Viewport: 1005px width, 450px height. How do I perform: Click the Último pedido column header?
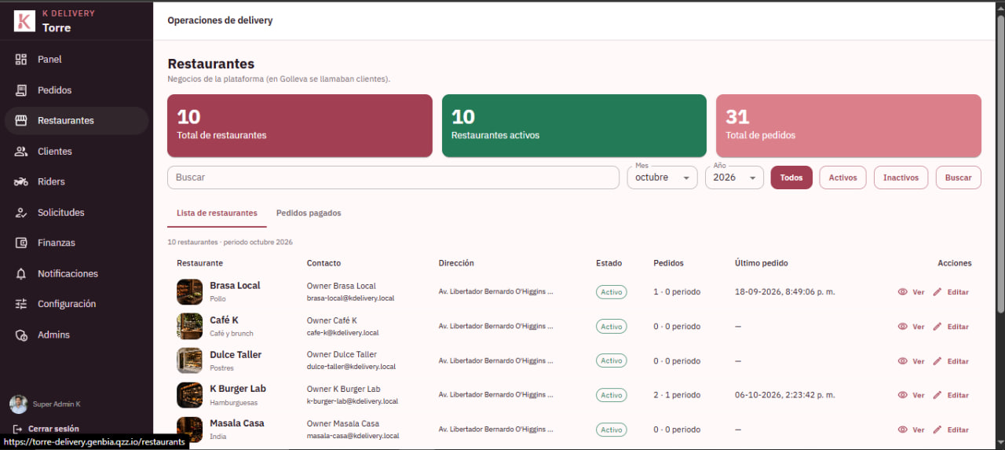762,263
